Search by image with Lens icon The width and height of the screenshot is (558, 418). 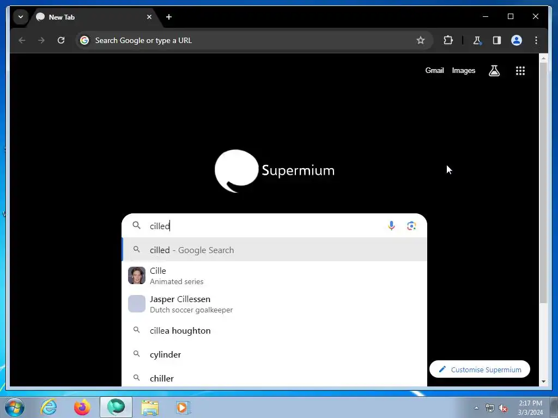click(x=411, y=225)
